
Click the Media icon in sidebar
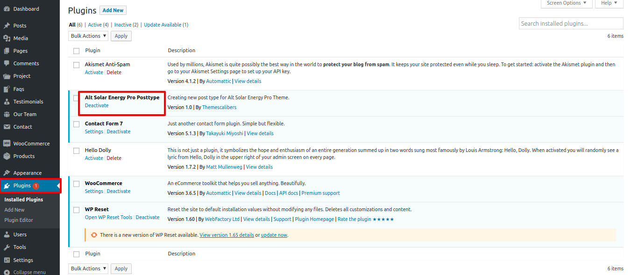pos(7,38)
